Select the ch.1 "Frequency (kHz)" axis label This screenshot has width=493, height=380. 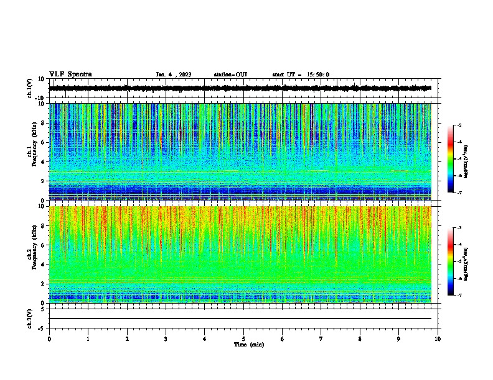[34, 144]
